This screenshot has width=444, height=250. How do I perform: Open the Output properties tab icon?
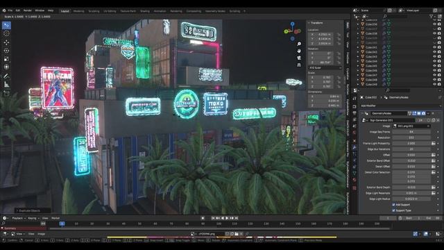(355, 113)
